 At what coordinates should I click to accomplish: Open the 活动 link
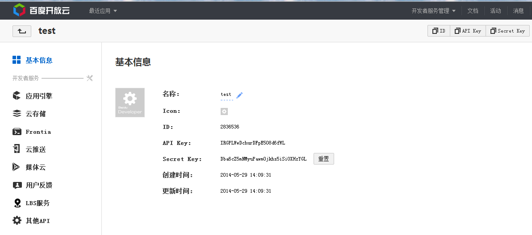click(495, 11)
